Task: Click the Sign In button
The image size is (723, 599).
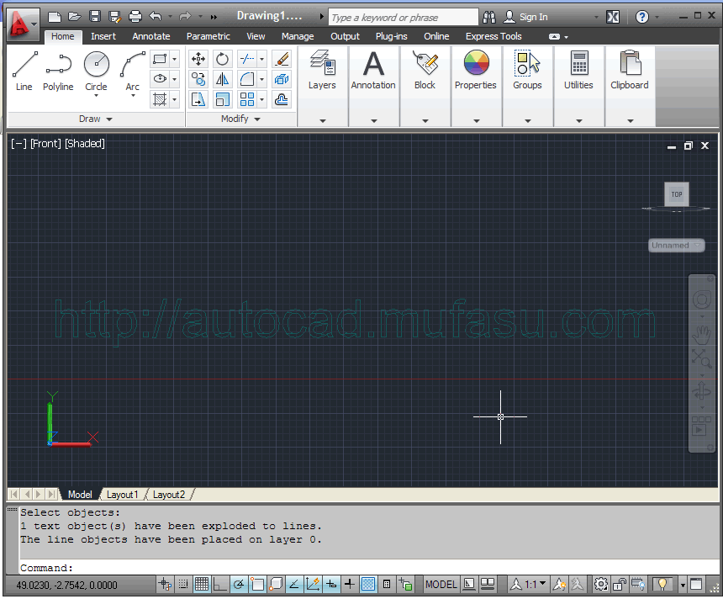Action: tap(525, 17)
